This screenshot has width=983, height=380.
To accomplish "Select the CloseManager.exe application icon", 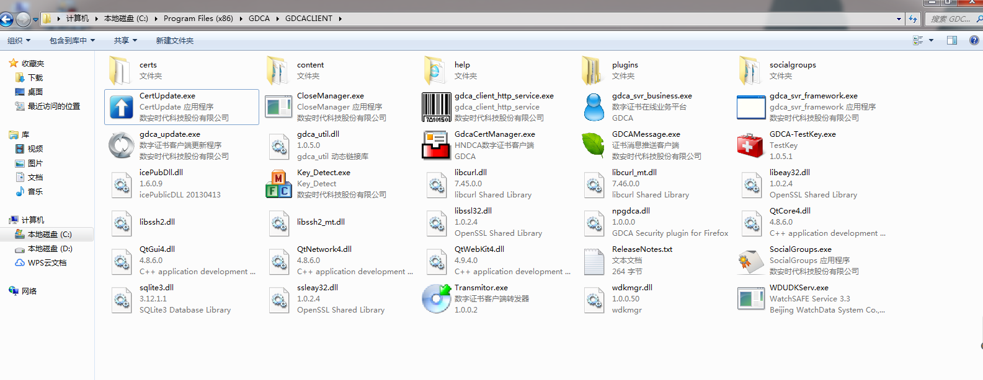I will tap(279, 107).
